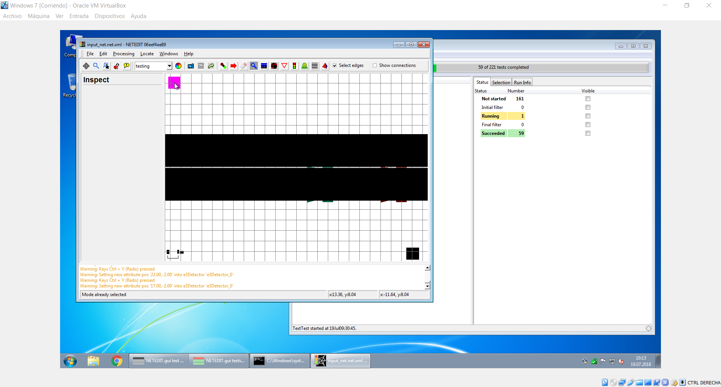Screen dimensions: 721x387
Task: Open the Windows Start menu
Action: [x=70, y=361]
